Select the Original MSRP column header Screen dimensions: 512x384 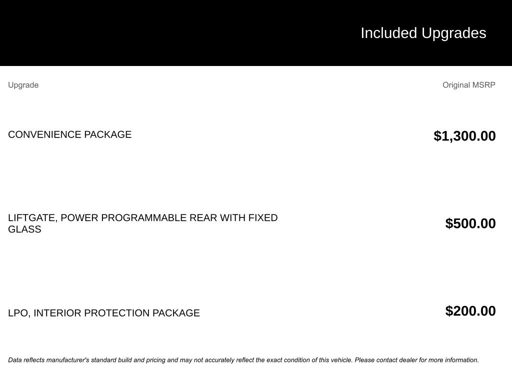pos(468,85)
